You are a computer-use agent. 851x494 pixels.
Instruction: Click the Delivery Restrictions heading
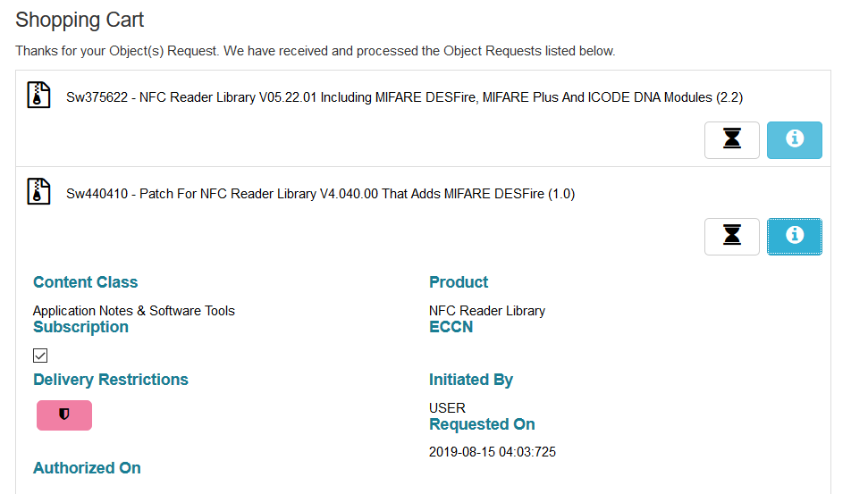click(x=111, y=380)
